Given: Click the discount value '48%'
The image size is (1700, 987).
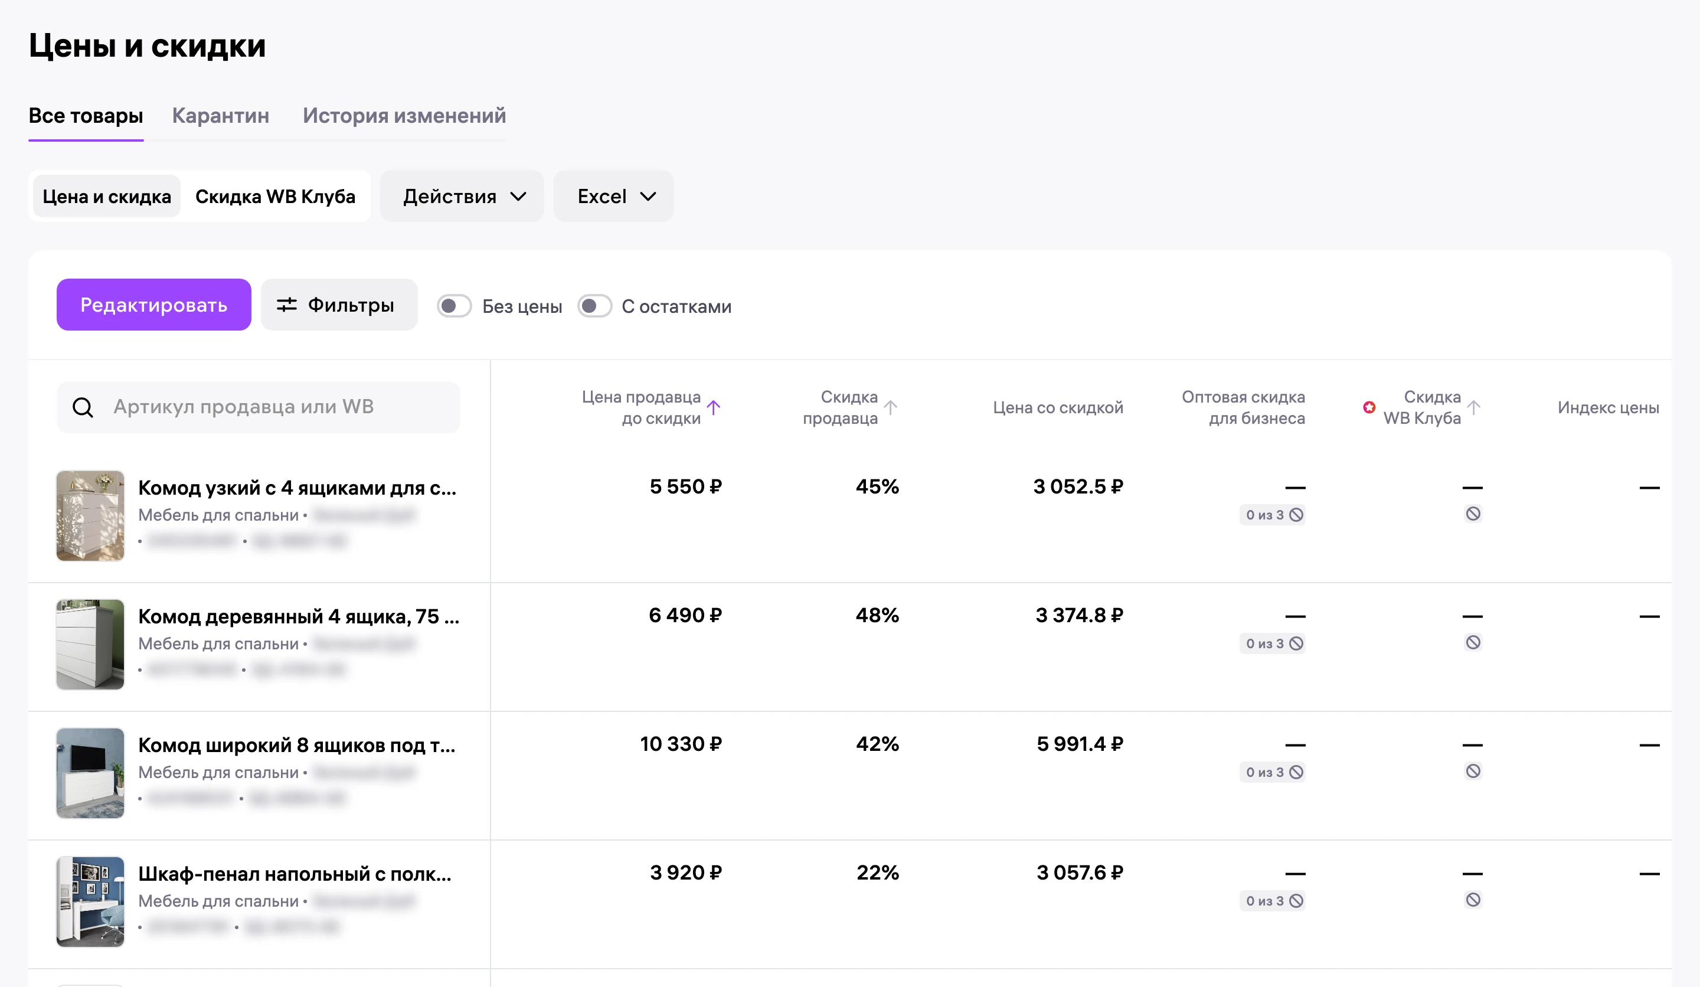Looking at the screenshot, I should pos(877,615).
